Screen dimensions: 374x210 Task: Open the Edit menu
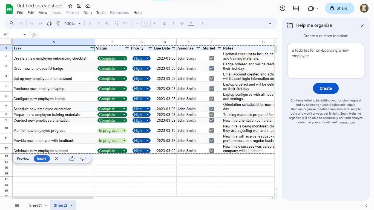tap(31, 13)
